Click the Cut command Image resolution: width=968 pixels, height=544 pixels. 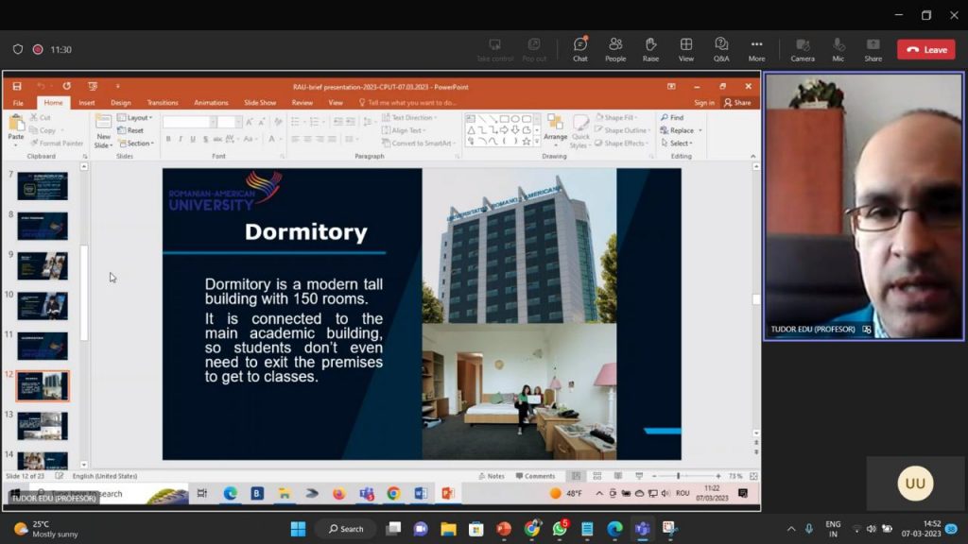tap(41, 117)
